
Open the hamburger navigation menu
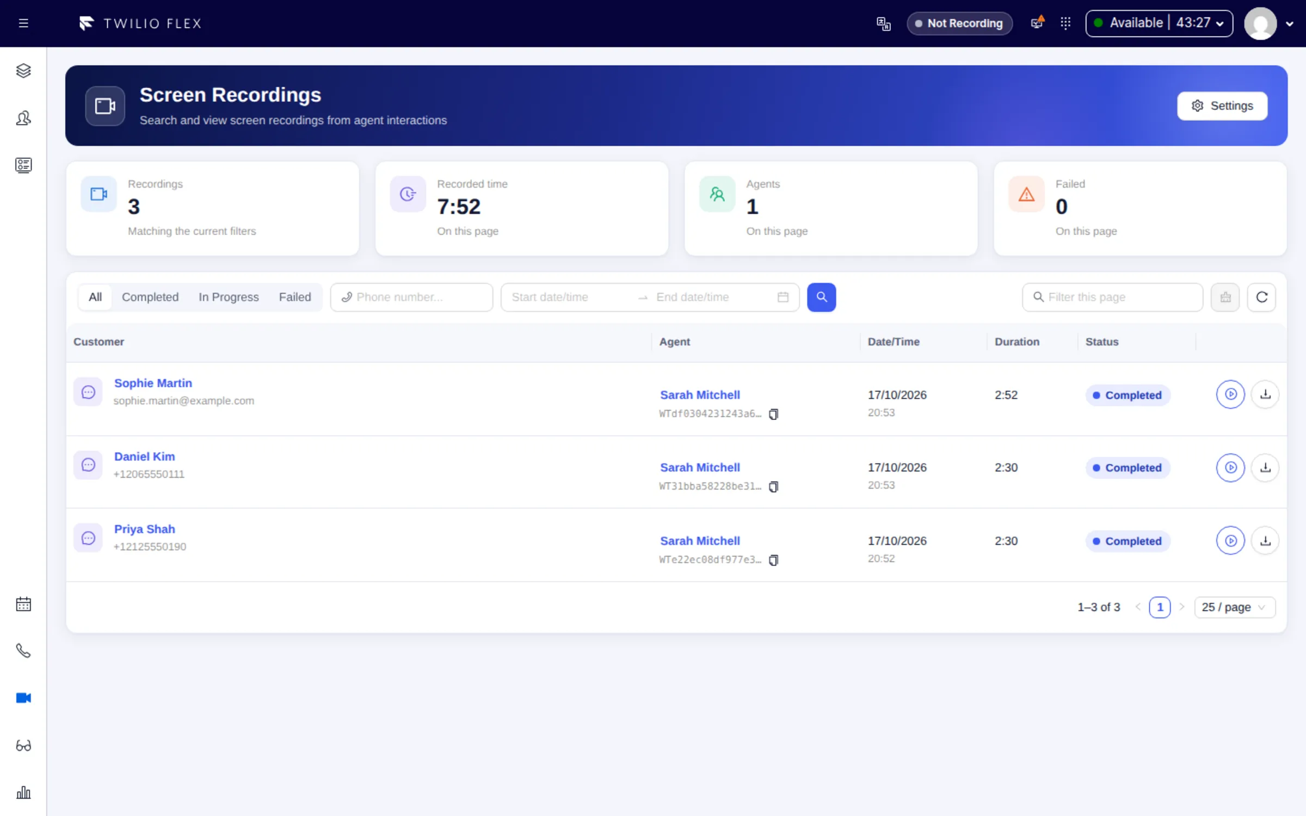click(23, 23)
